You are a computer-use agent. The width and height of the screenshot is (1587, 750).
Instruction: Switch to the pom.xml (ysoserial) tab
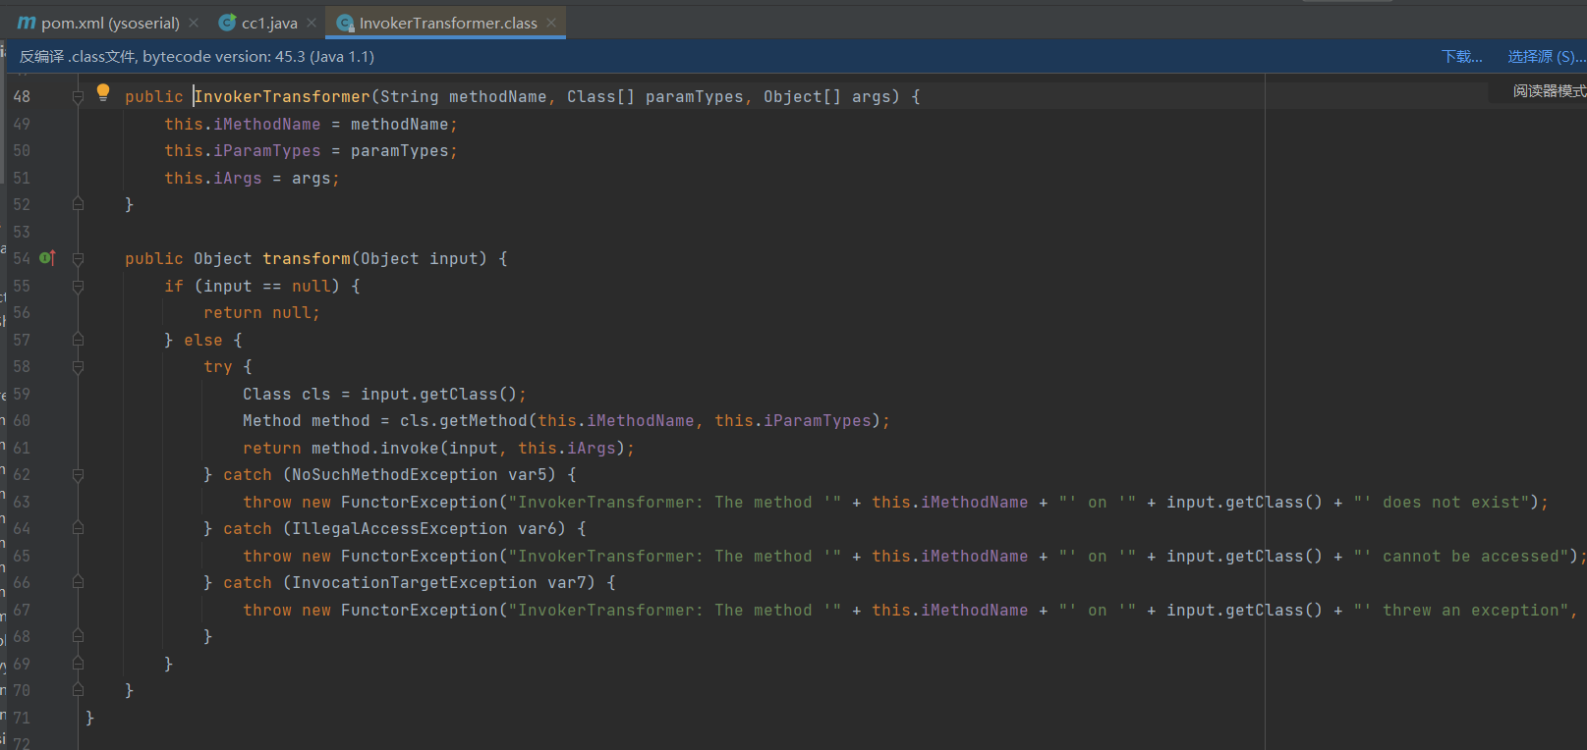(x=110, y=23)
